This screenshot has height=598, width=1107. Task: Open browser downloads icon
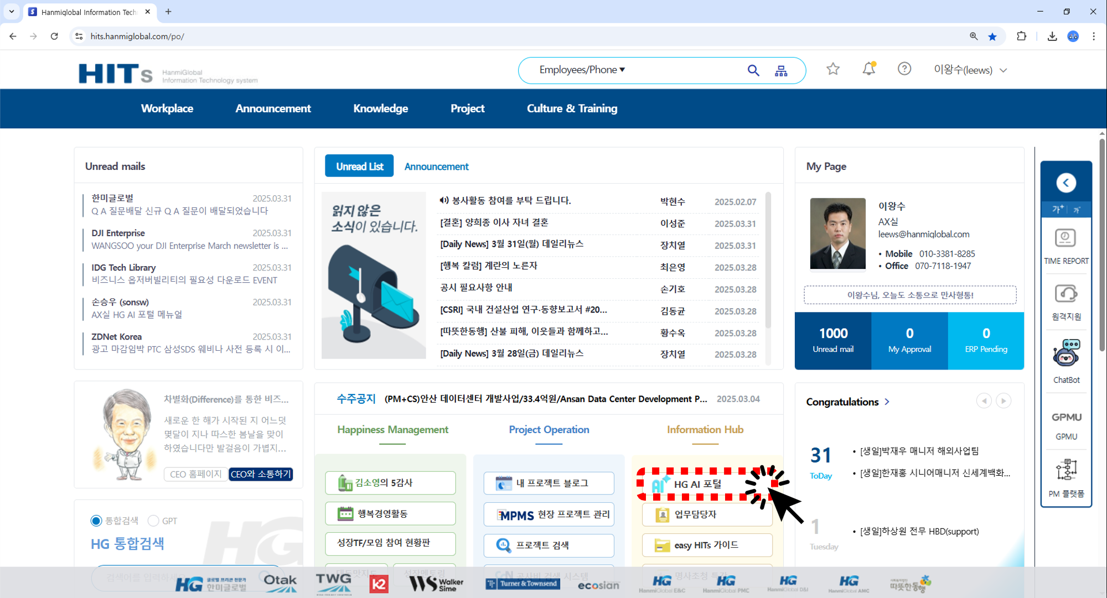(x=1052, y=37)
